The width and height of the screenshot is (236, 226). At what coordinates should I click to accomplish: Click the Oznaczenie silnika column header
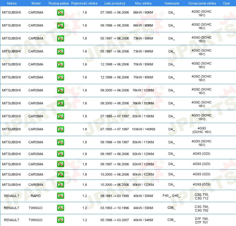click(x=202, y=3)
